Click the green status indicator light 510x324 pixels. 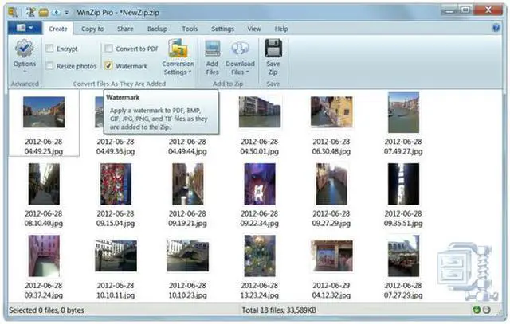(x=477, y=310)
